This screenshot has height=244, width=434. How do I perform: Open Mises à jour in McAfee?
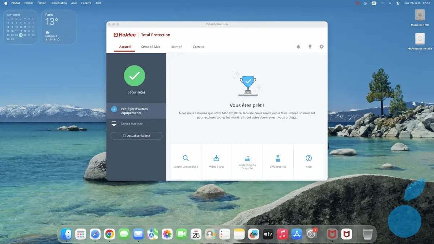216,160
